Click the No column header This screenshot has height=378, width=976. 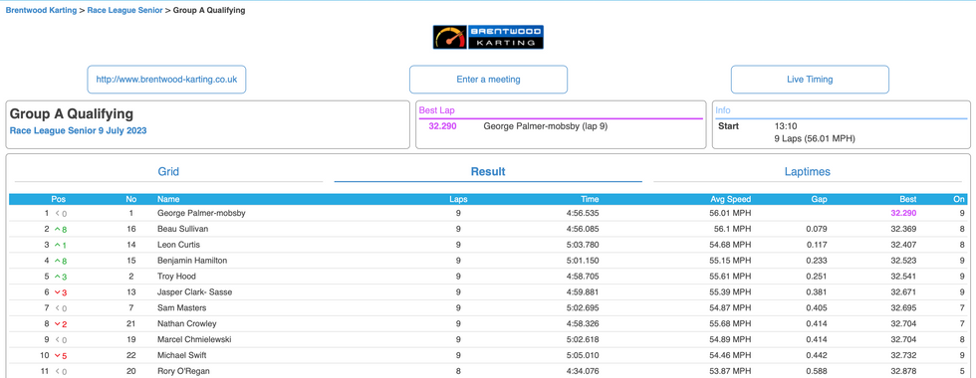(131, 200)
